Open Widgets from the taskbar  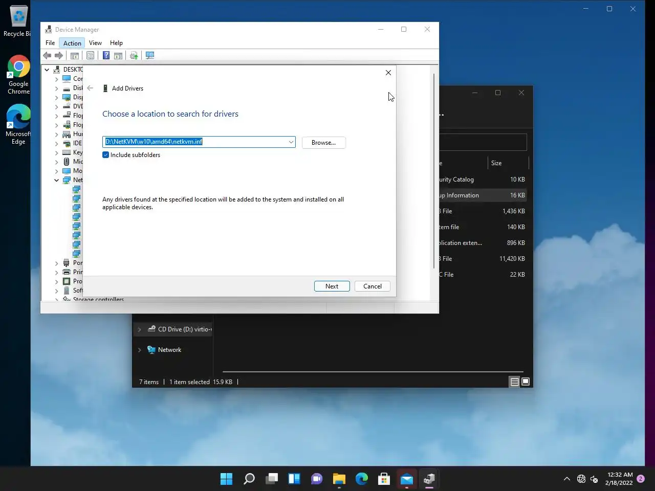coord(294,479)
